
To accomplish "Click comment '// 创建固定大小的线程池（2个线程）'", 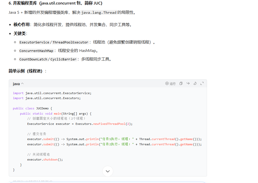I will pyautogui.click(x=56, y=119).
